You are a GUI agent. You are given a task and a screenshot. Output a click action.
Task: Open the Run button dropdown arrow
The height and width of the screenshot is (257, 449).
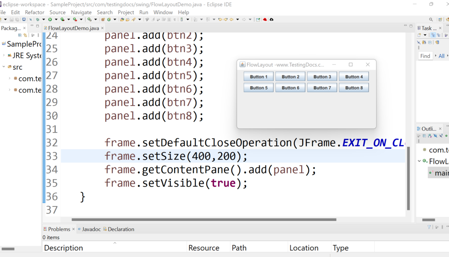click(x=56, y=19)
